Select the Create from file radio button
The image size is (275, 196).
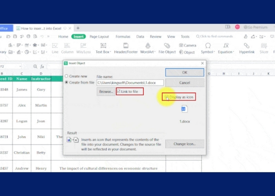(x=66, y=82)
